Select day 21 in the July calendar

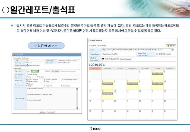click(x=128, y=101)
